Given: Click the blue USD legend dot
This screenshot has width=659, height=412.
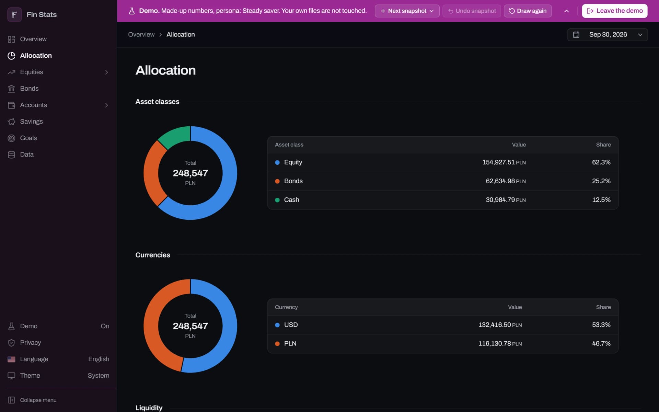Looking at the screenshot, I should 277,325.
